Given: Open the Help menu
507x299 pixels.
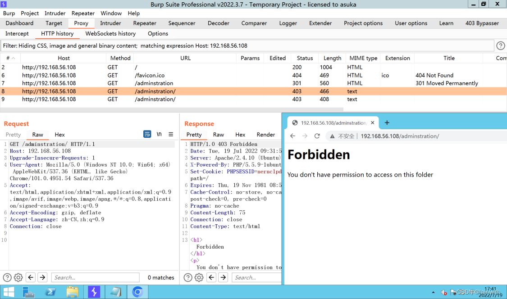Looking at the screenshot, I should tap(133, 13).
